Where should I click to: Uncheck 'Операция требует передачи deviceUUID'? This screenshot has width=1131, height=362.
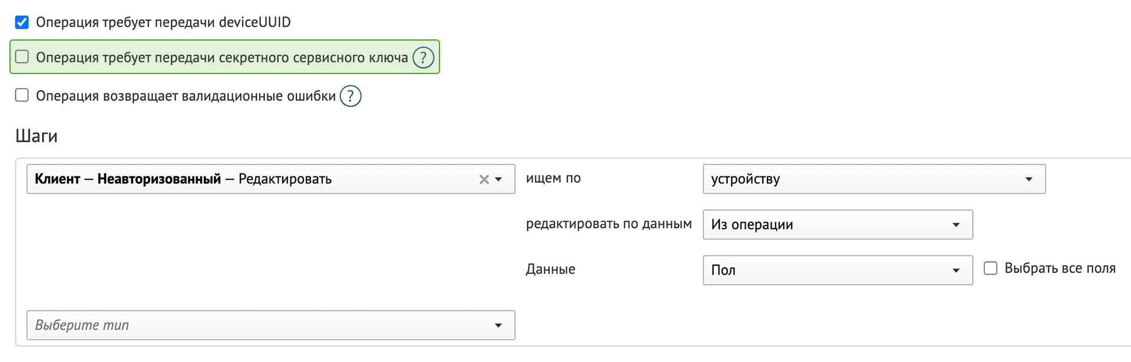(22, 22)
